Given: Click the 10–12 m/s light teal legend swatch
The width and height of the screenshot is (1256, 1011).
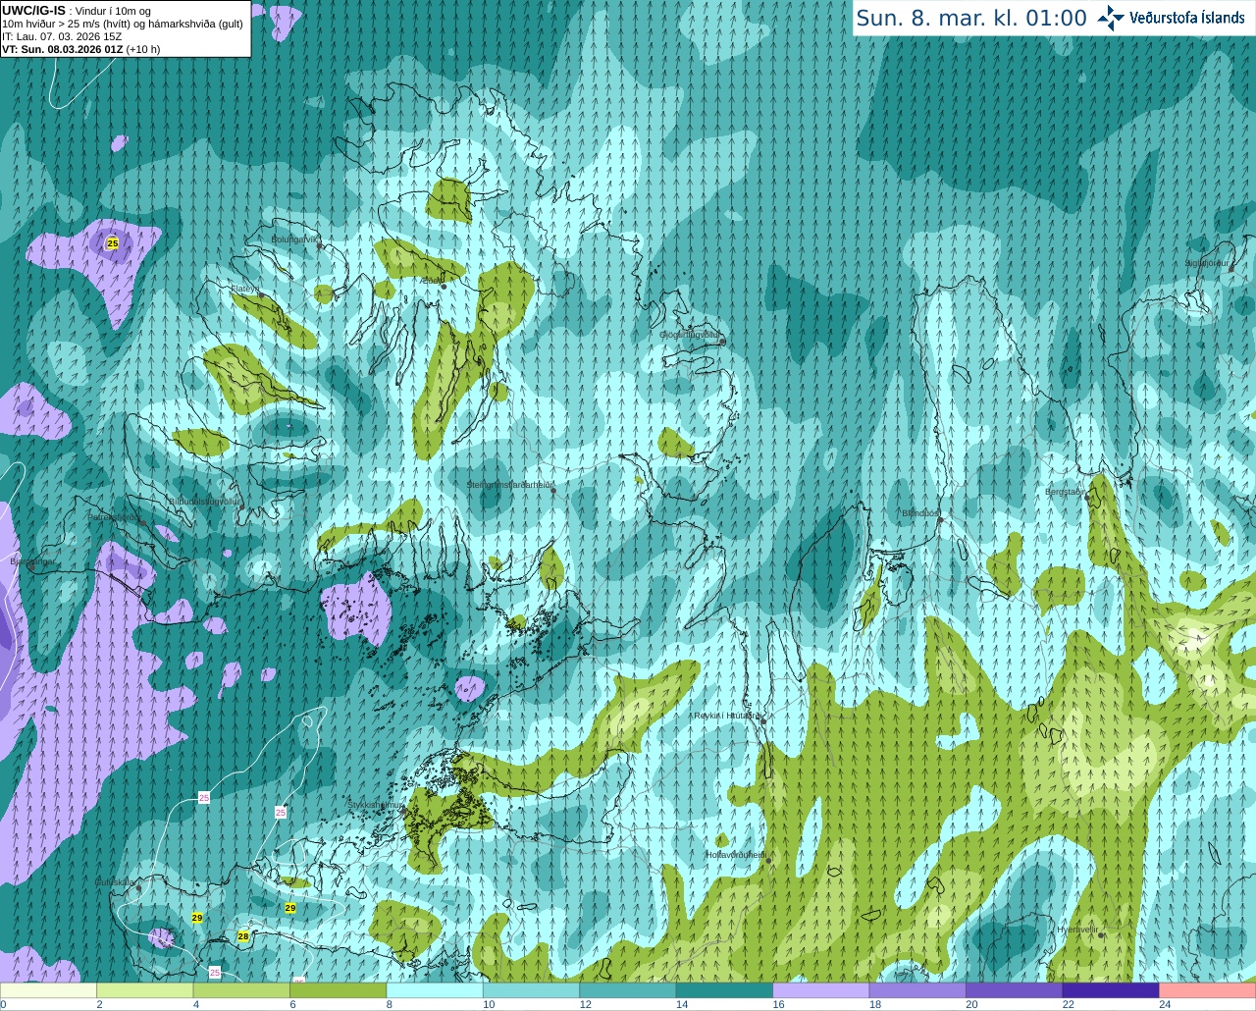Looking at the screenshot, I should pyautogui.click(x=531, y=990).
